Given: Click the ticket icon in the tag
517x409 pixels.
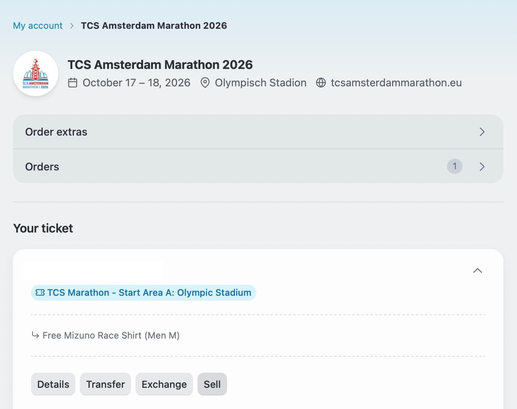Looking at the screenshot, I should (x=40, y=293).
